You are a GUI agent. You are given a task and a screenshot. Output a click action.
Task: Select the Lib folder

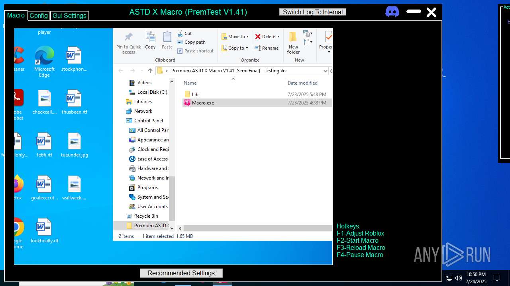pos(195,94)
